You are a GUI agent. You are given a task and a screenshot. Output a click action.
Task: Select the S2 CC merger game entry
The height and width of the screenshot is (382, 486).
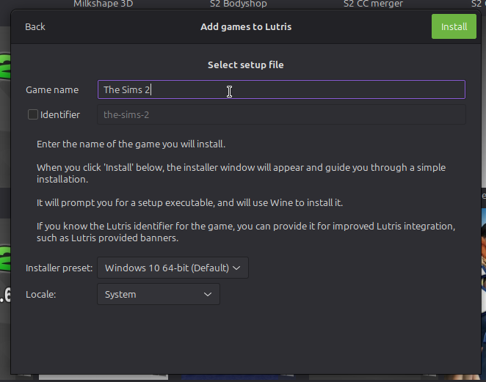[x=373, y=4]
